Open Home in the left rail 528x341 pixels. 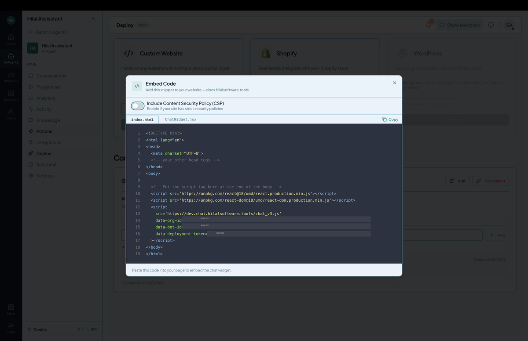click(x=11, y=40)
